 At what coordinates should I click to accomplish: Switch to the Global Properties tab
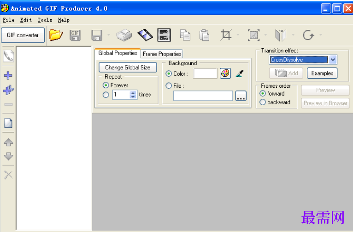[118, 53]
